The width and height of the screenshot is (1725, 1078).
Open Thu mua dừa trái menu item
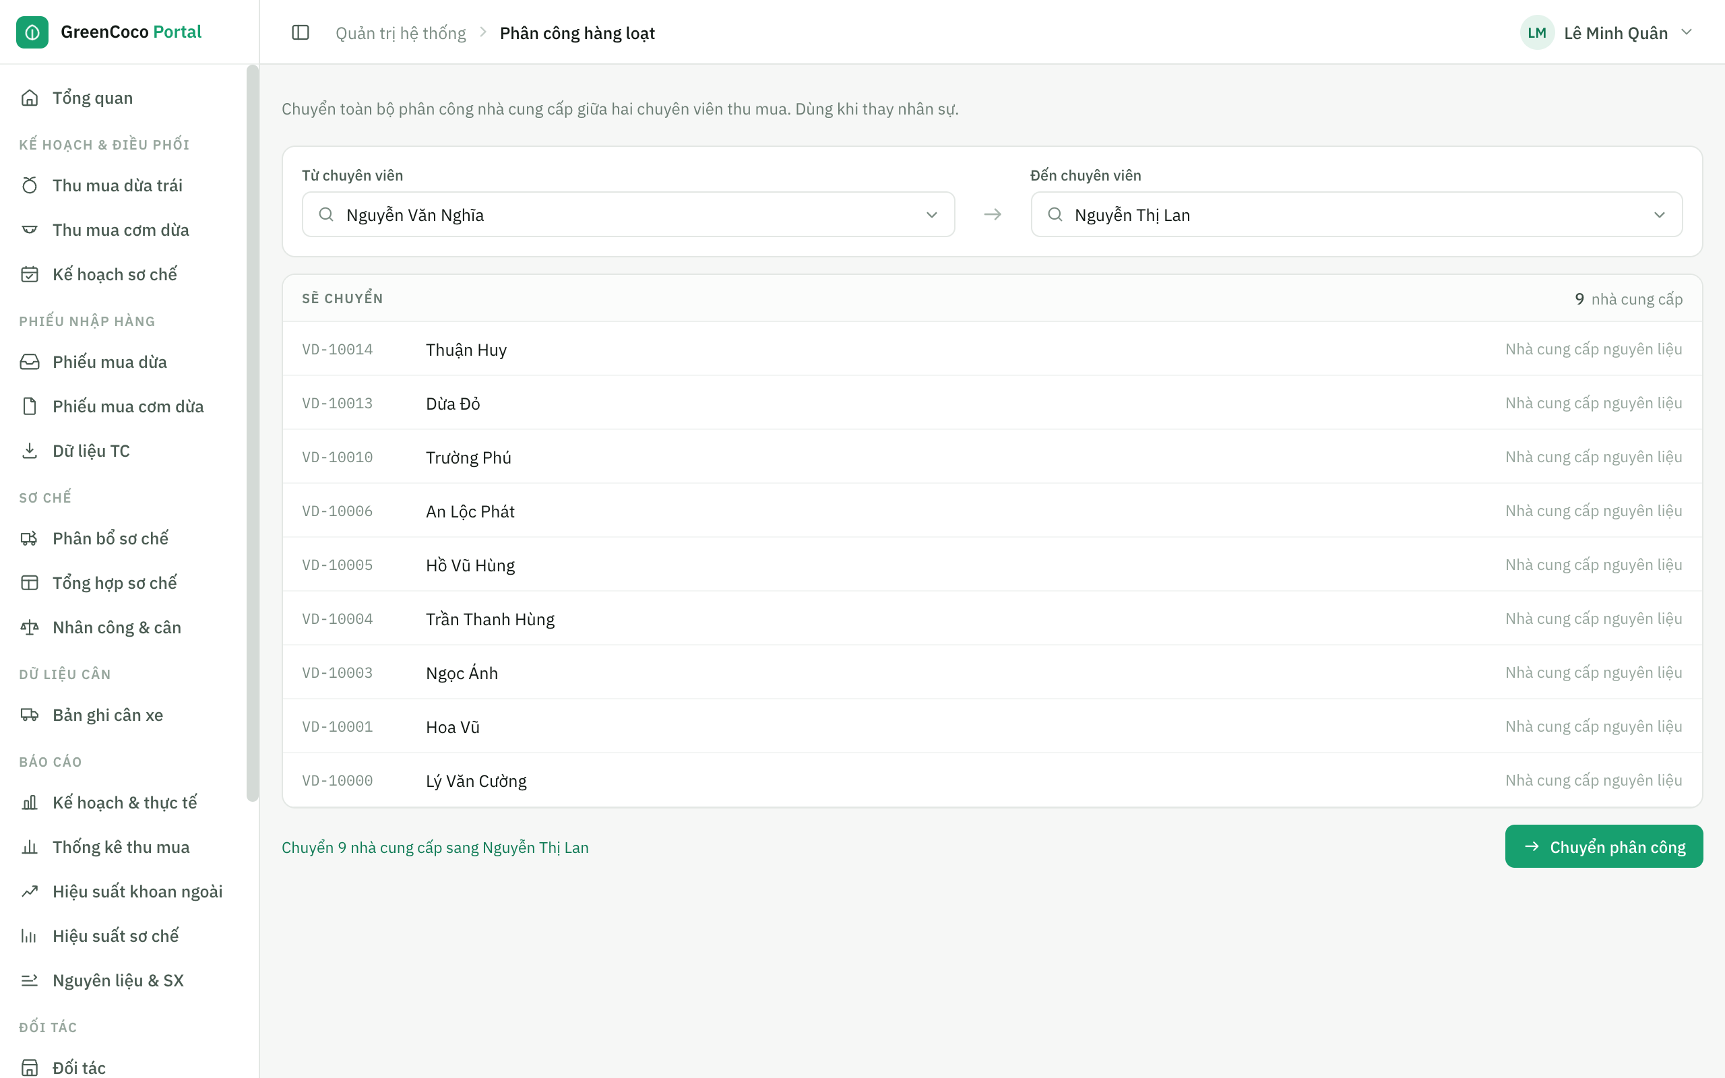pyautogui.click(x=123, y=185)
